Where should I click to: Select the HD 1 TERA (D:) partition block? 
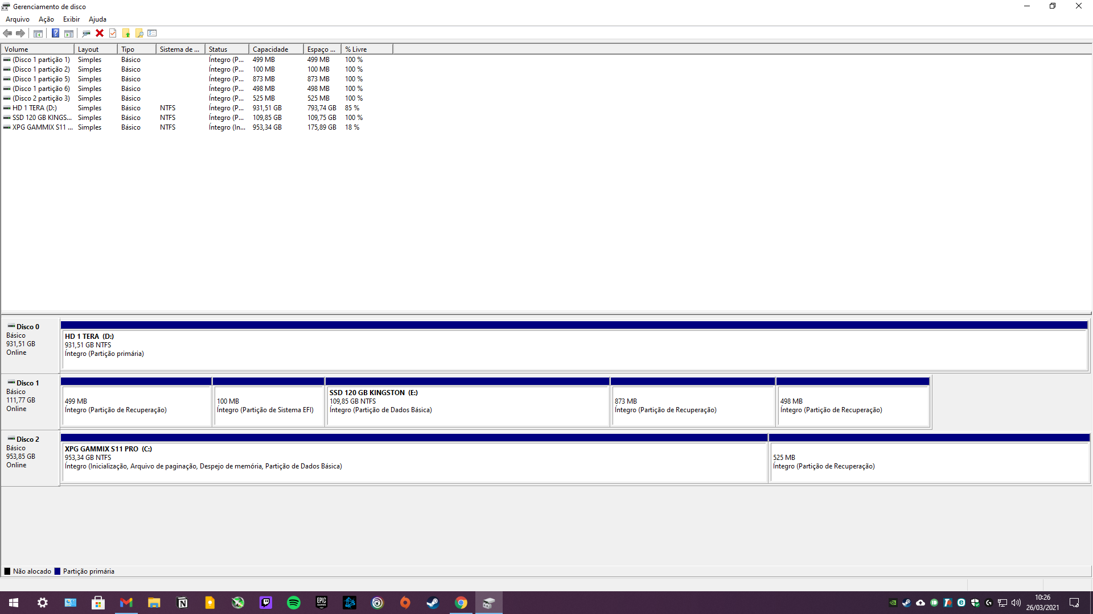click(x=574, y=346)
